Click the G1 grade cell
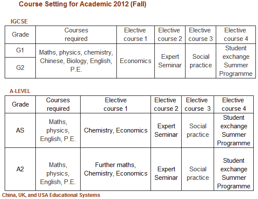Viewport: 258px width, 199px height. point(20,50)
